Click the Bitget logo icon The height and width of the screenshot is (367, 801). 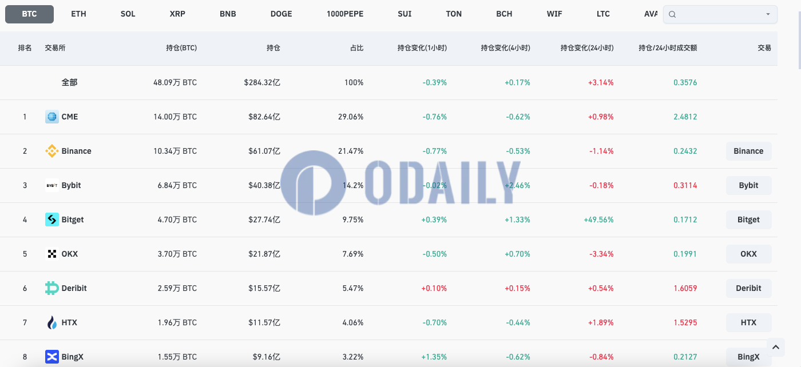pyautogui.click(x=52, y=220)
